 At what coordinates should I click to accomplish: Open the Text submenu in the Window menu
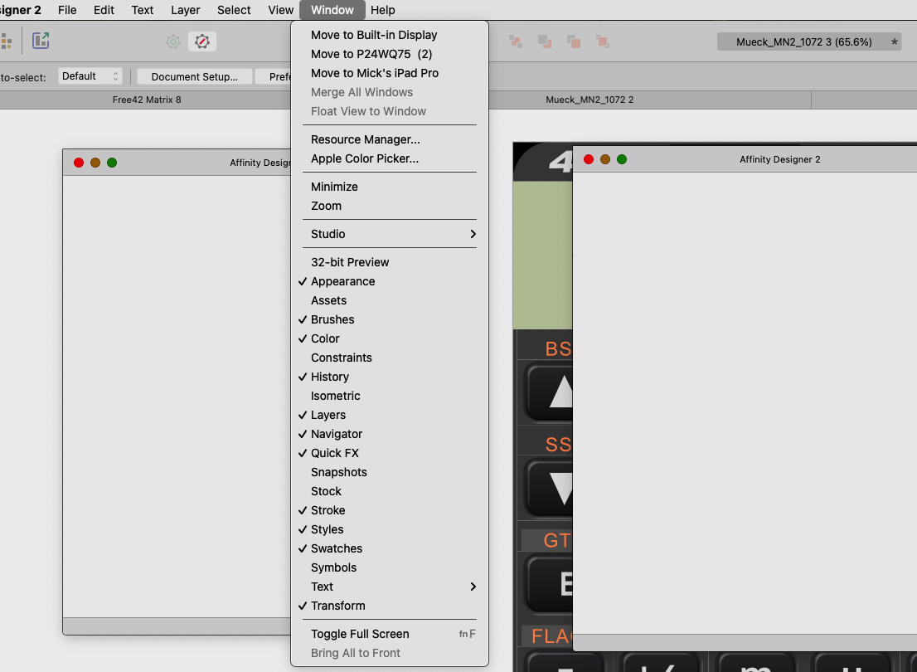click(x=390, y=587)
